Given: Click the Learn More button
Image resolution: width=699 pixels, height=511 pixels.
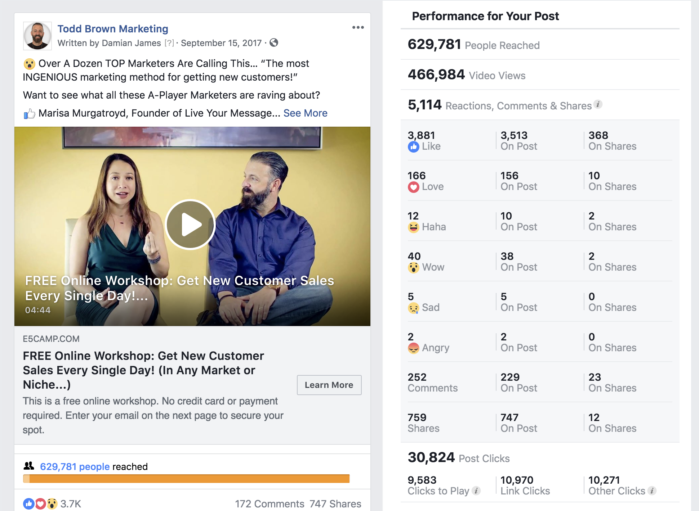Looking at the screenshot, I should pyautogui.click(x=329, y=385).
